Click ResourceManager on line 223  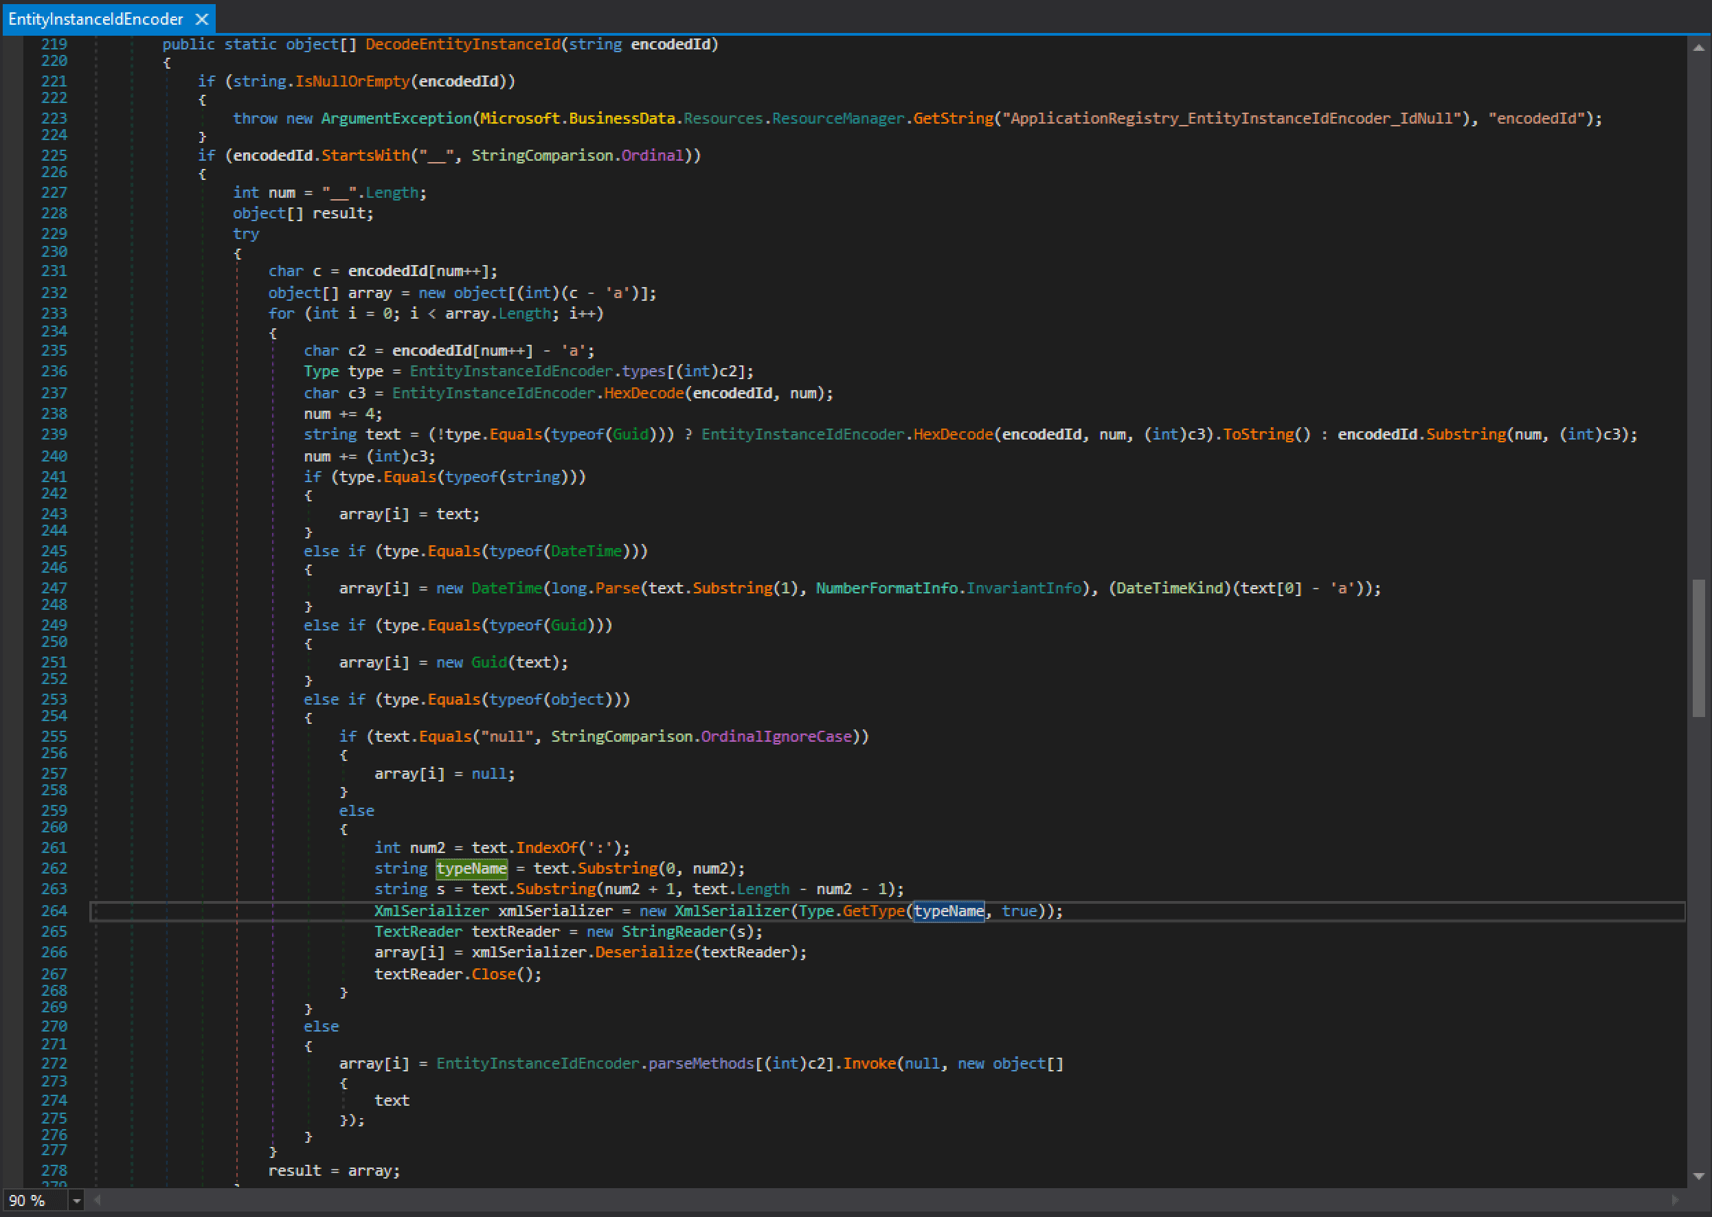838,118
